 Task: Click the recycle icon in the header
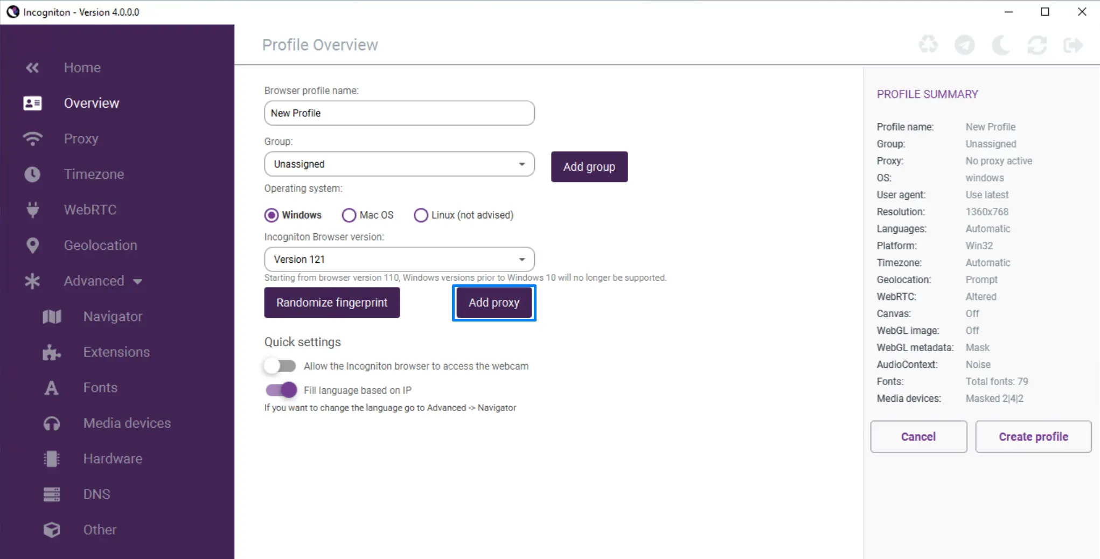click(x=928, y=45)
